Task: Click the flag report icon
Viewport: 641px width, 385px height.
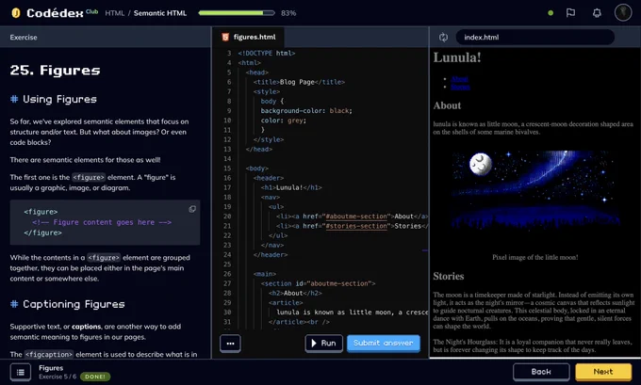Action: (x=570, y=13)
